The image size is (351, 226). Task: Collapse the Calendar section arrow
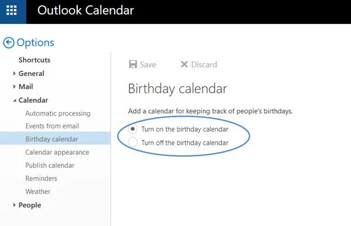point(15,100)
